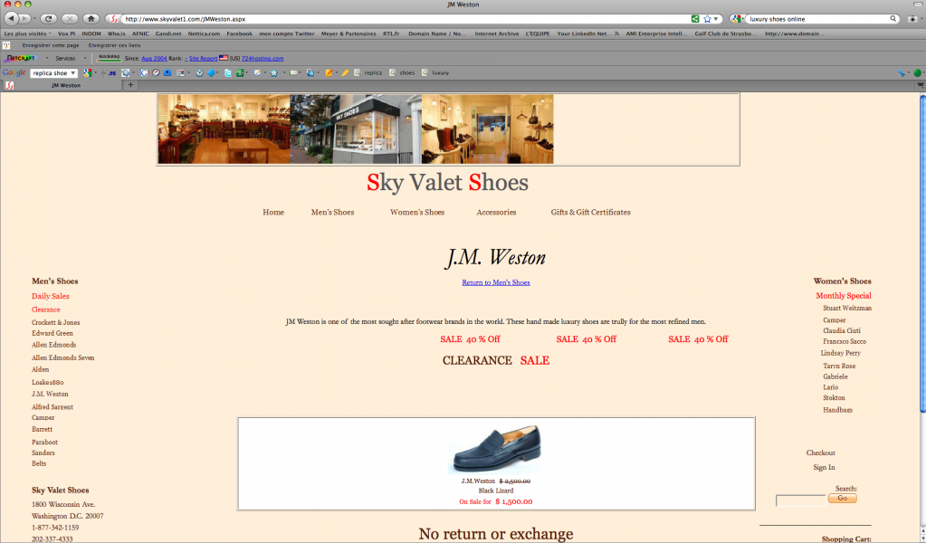
Task: Open the blue wrench settings icon
Action: pyautogui.click(x=902, y=73)
